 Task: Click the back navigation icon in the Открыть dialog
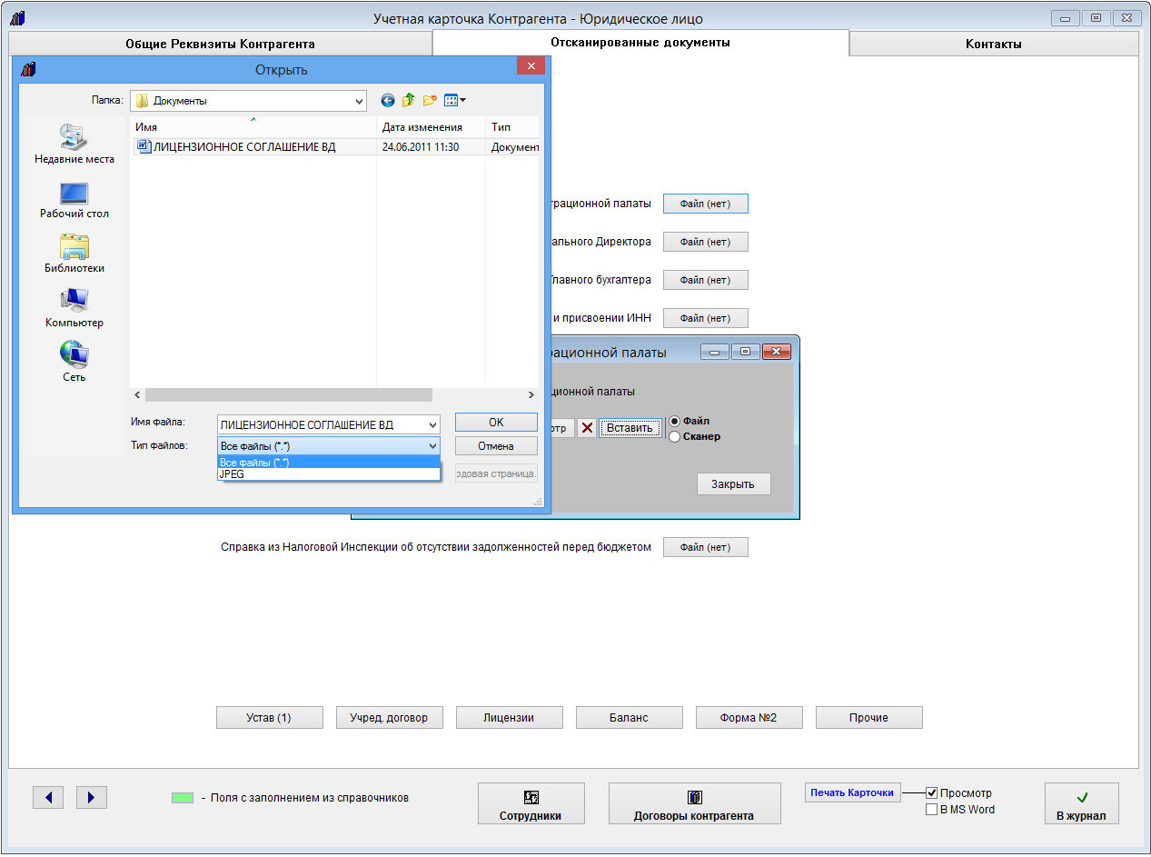(388, 101)
